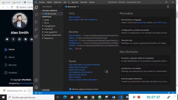Click the Task View taskbar icon
The height and width of the screenshot is (100, 178).
[58, 97]
